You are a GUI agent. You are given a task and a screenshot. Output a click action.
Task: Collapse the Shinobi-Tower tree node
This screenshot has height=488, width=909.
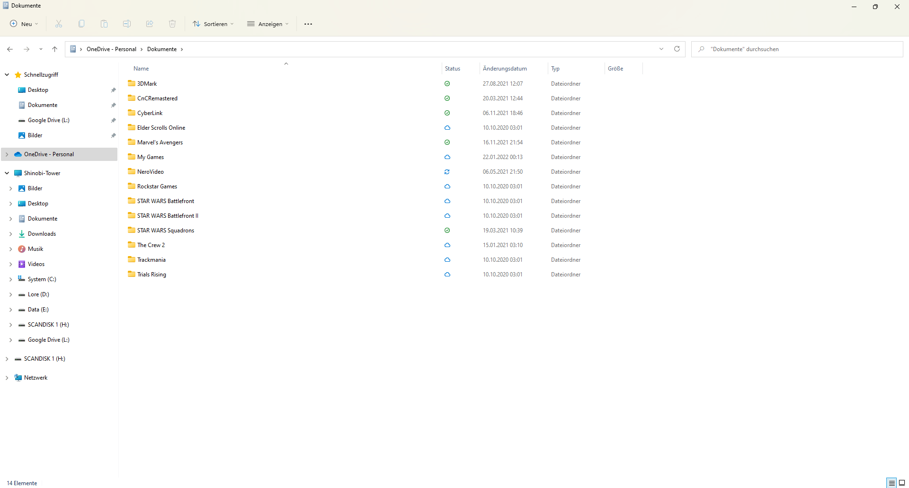coord(7,173)
